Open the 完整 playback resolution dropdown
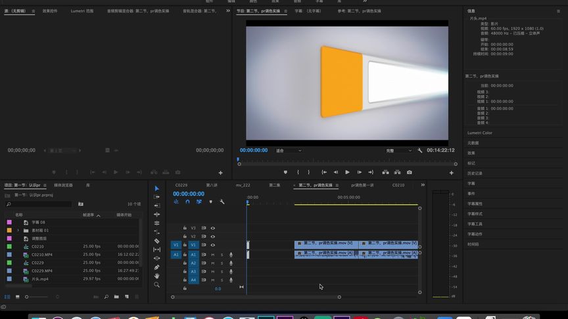The width and height of the screenshot is (568, 319). pyautogui.click(x=398, y=150)
